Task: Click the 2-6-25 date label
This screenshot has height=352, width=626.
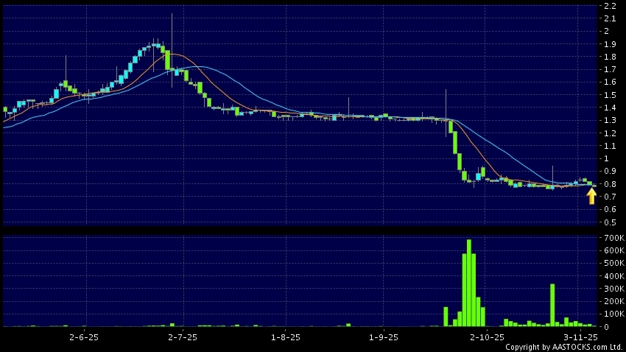Action: click(84, 337)
